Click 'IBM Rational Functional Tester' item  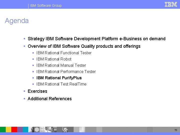pos(64,53)
